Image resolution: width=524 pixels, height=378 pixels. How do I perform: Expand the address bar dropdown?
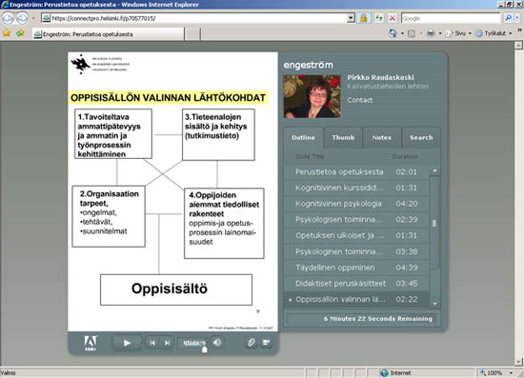click(x=351, y=18)
